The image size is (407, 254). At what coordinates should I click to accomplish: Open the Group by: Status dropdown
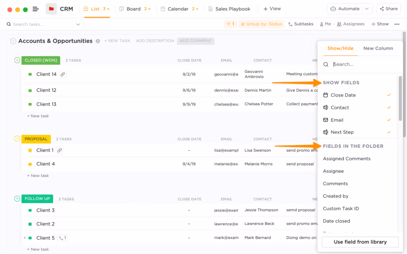coord(261,24)
